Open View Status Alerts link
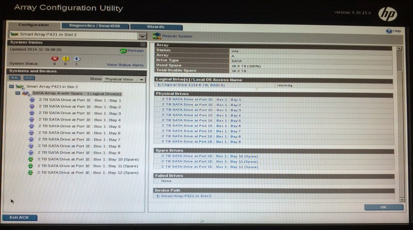Screen dimensions: 413x230 point(125,65)
